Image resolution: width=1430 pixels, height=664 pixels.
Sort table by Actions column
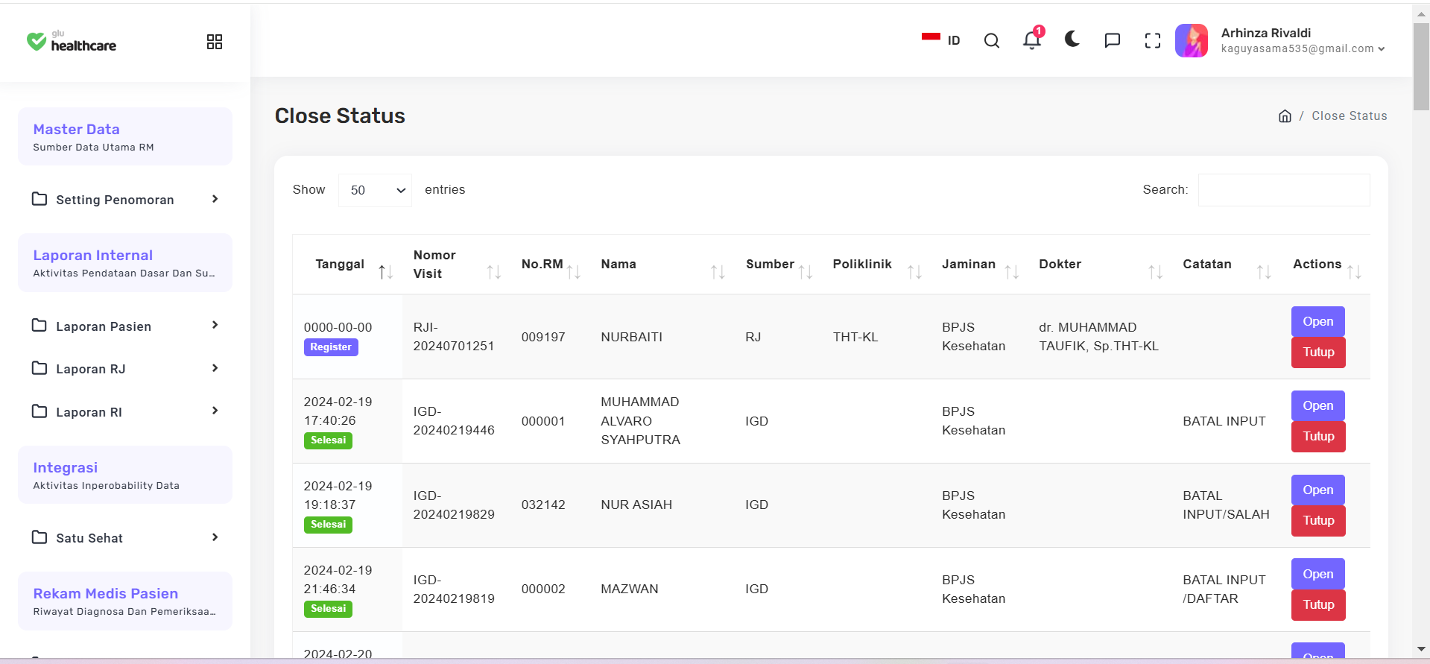pyautogui.click(x=1326, y=265)
